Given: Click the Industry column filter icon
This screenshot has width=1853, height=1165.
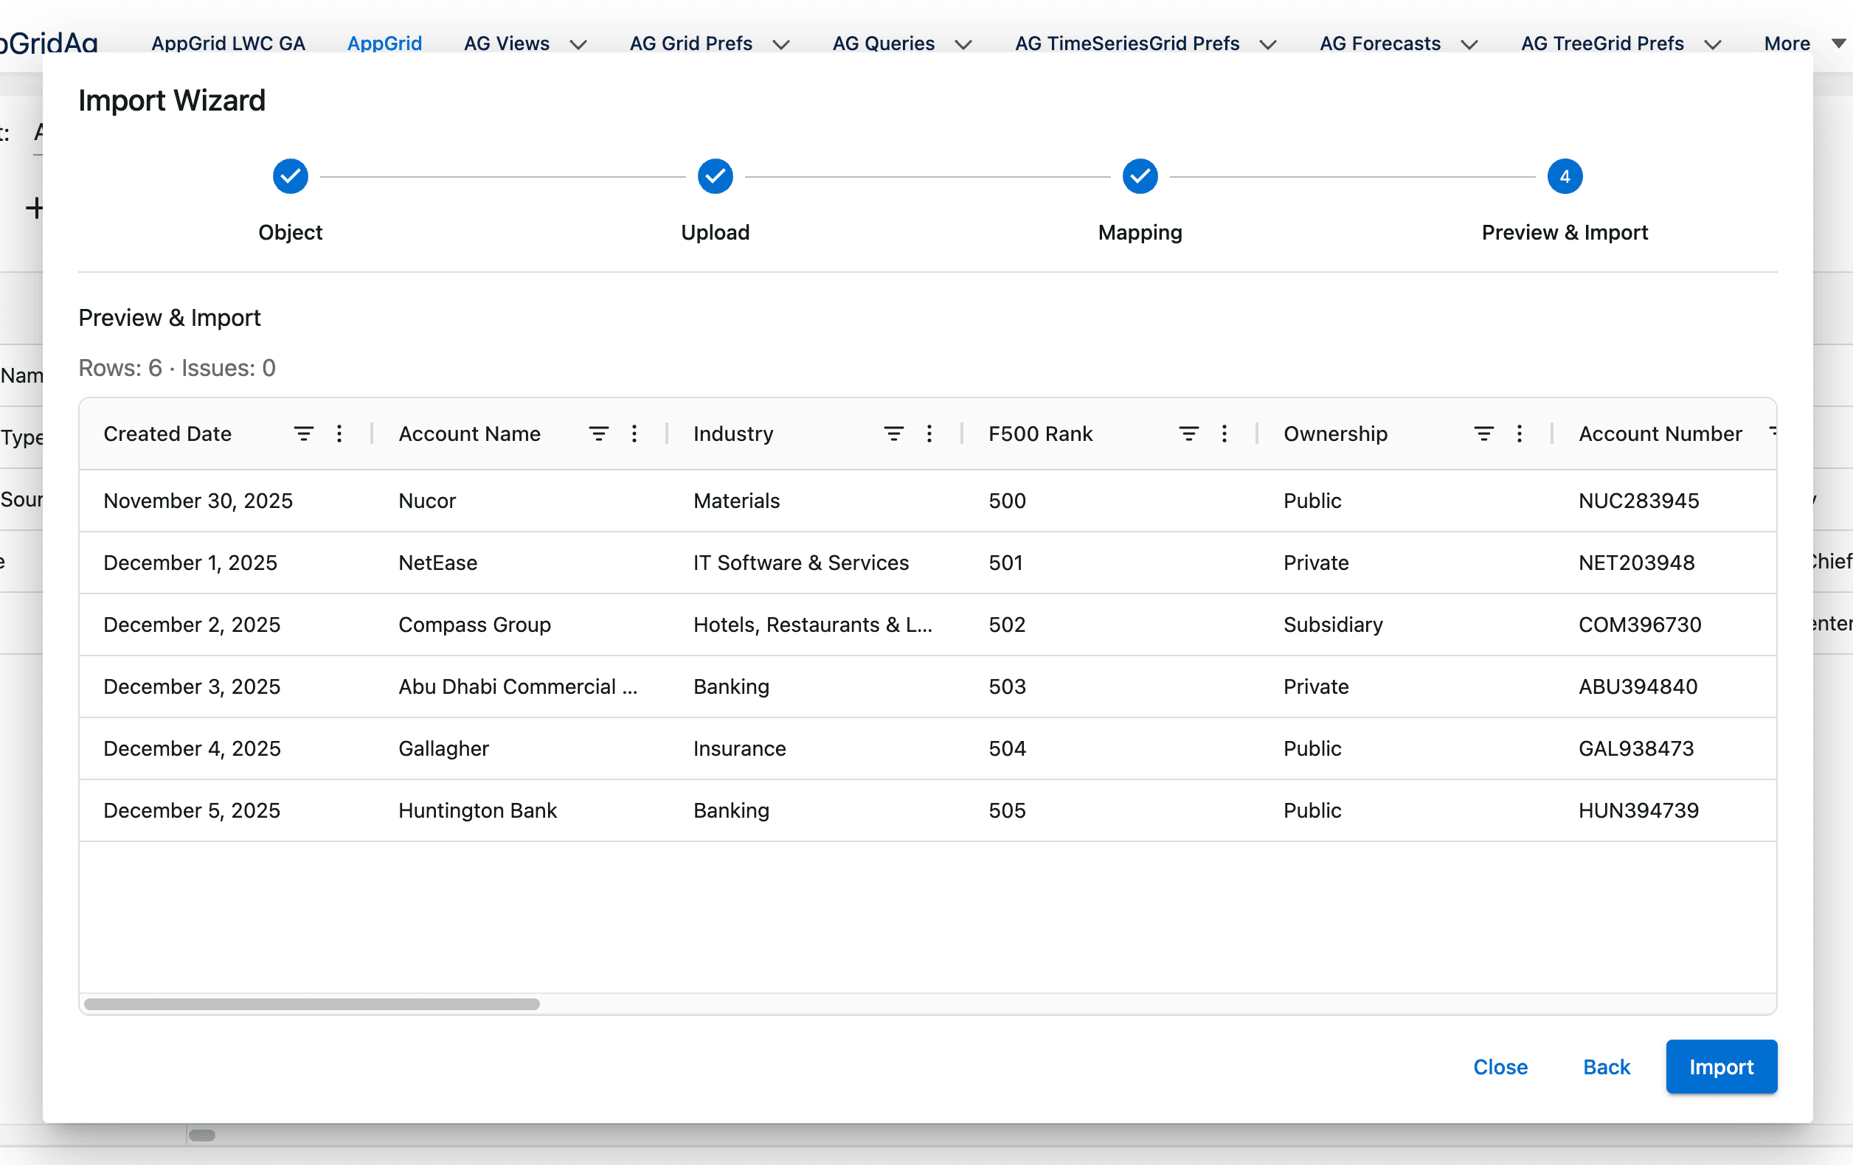Looking at the screenshot, I should [x=893, y=434].
